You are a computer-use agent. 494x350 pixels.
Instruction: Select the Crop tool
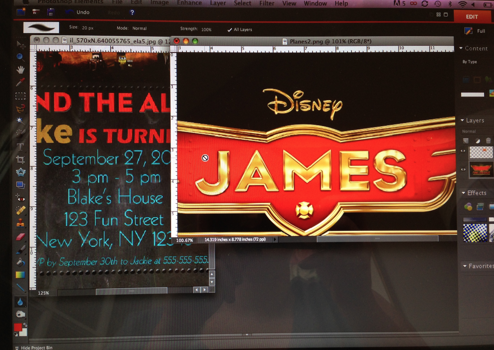(20, 159)
